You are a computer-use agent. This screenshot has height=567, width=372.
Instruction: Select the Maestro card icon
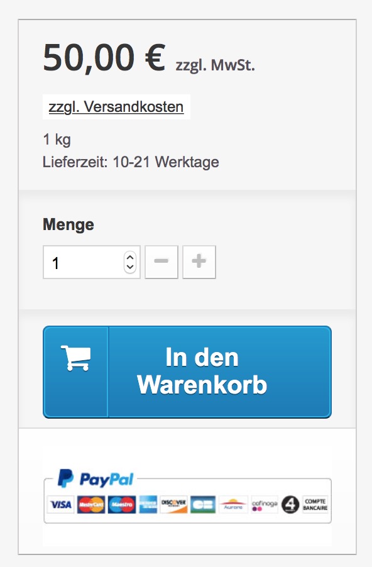[x=122, y=504]
